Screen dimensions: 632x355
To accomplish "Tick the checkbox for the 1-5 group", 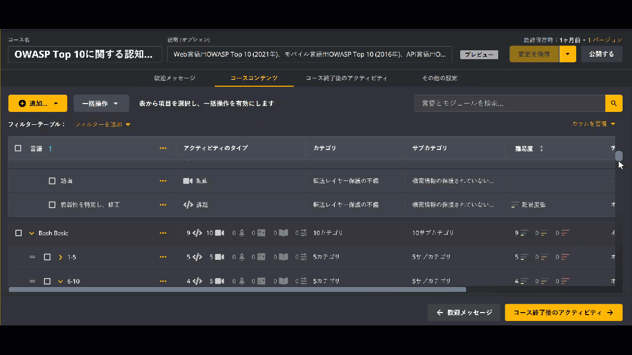I will click(47, 257).
